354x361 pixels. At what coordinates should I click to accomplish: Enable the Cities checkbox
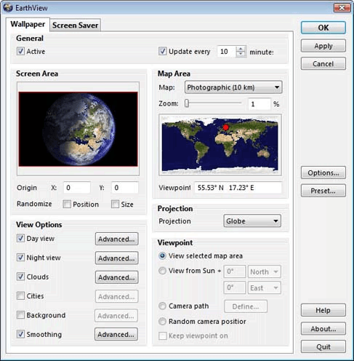coord(20,295)
